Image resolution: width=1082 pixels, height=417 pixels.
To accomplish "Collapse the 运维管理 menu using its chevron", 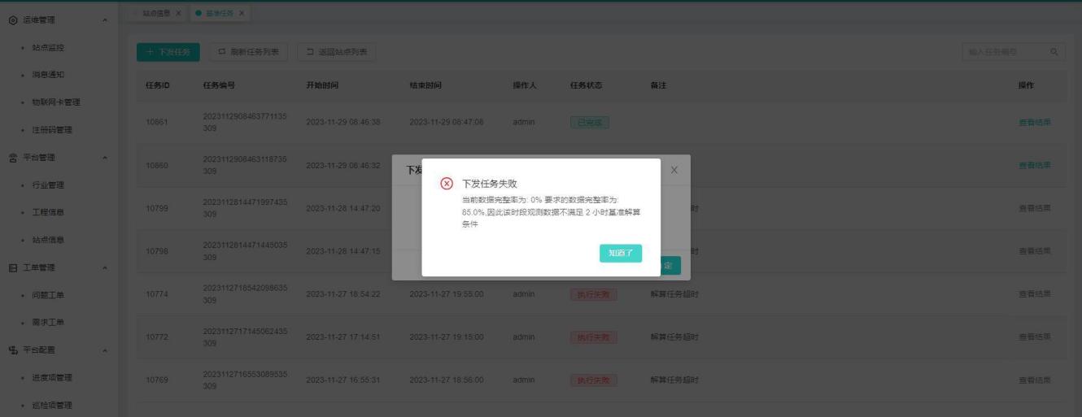I will tap(104, 20).
